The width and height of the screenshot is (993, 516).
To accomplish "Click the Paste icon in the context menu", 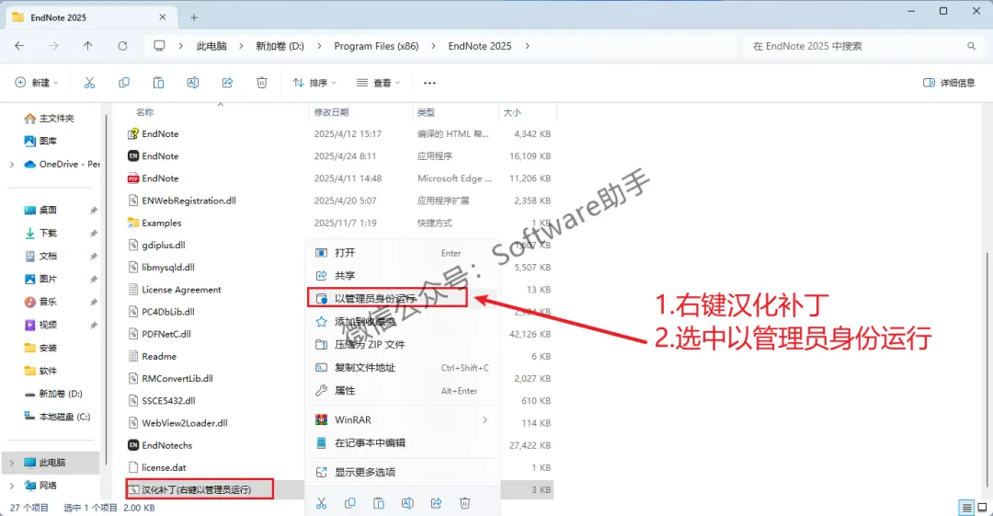I will 379,503.
